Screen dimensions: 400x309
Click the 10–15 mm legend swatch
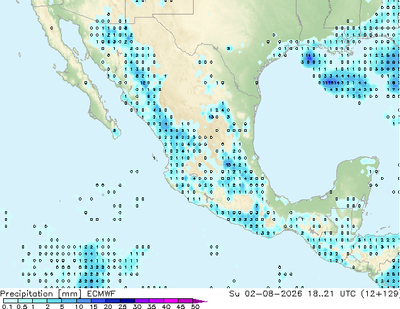point(83,301)
